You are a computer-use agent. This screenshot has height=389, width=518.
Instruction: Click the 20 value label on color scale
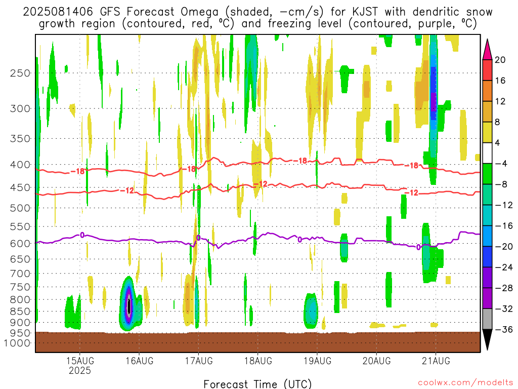click(x=500, y=60)
